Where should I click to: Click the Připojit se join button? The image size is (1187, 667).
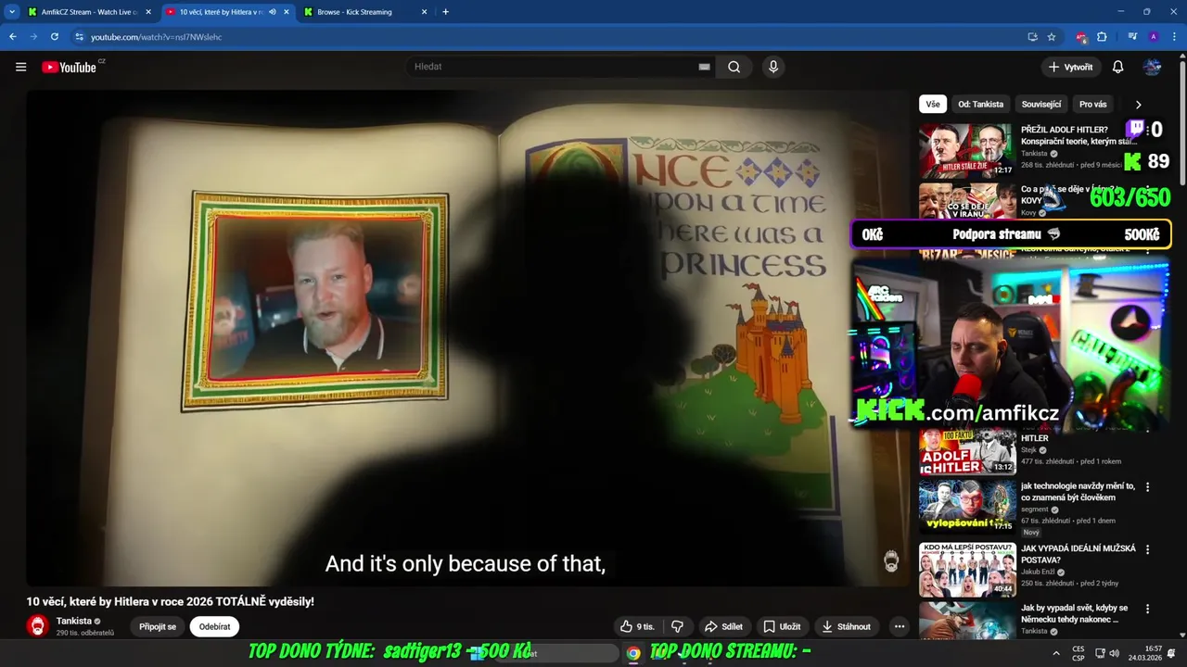coord(158,626)
